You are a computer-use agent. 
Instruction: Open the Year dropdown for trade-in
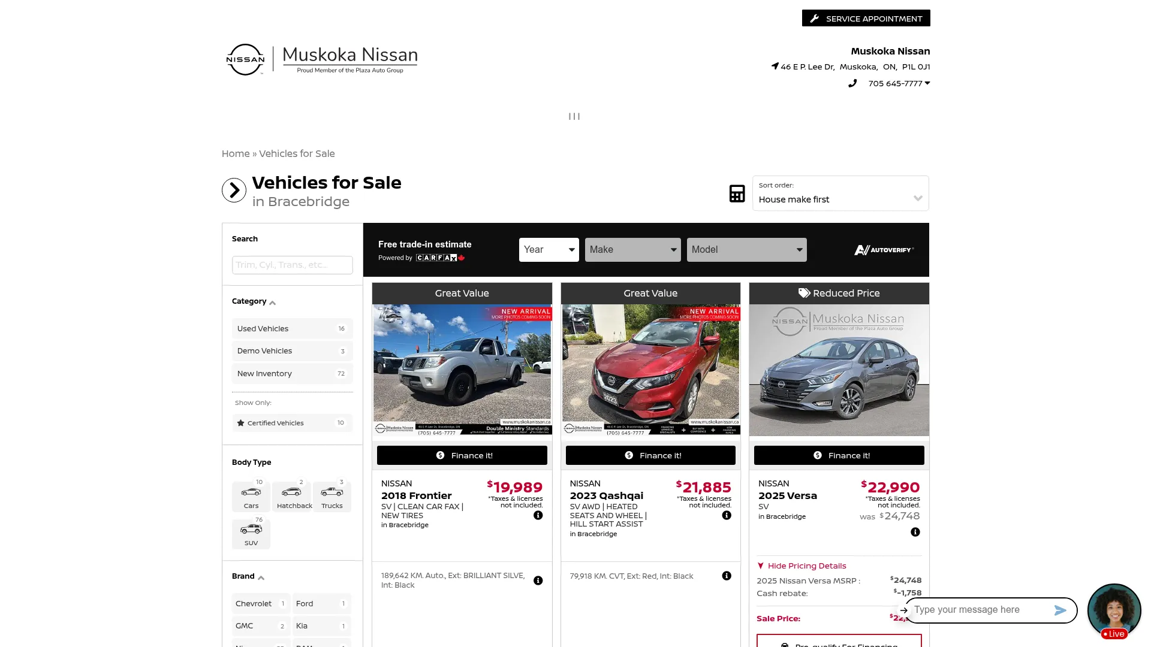pos(549,250)
